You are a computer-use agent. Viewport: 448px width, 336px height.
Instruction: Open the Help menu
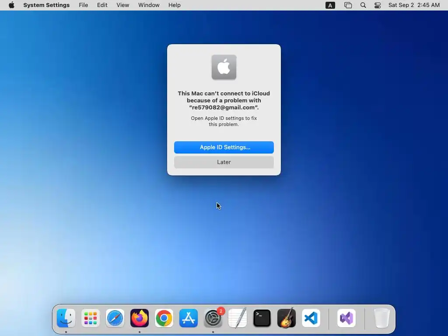tap(174, 5)
